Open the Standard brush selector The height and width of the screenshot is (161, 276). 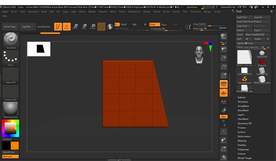(11, 40)
